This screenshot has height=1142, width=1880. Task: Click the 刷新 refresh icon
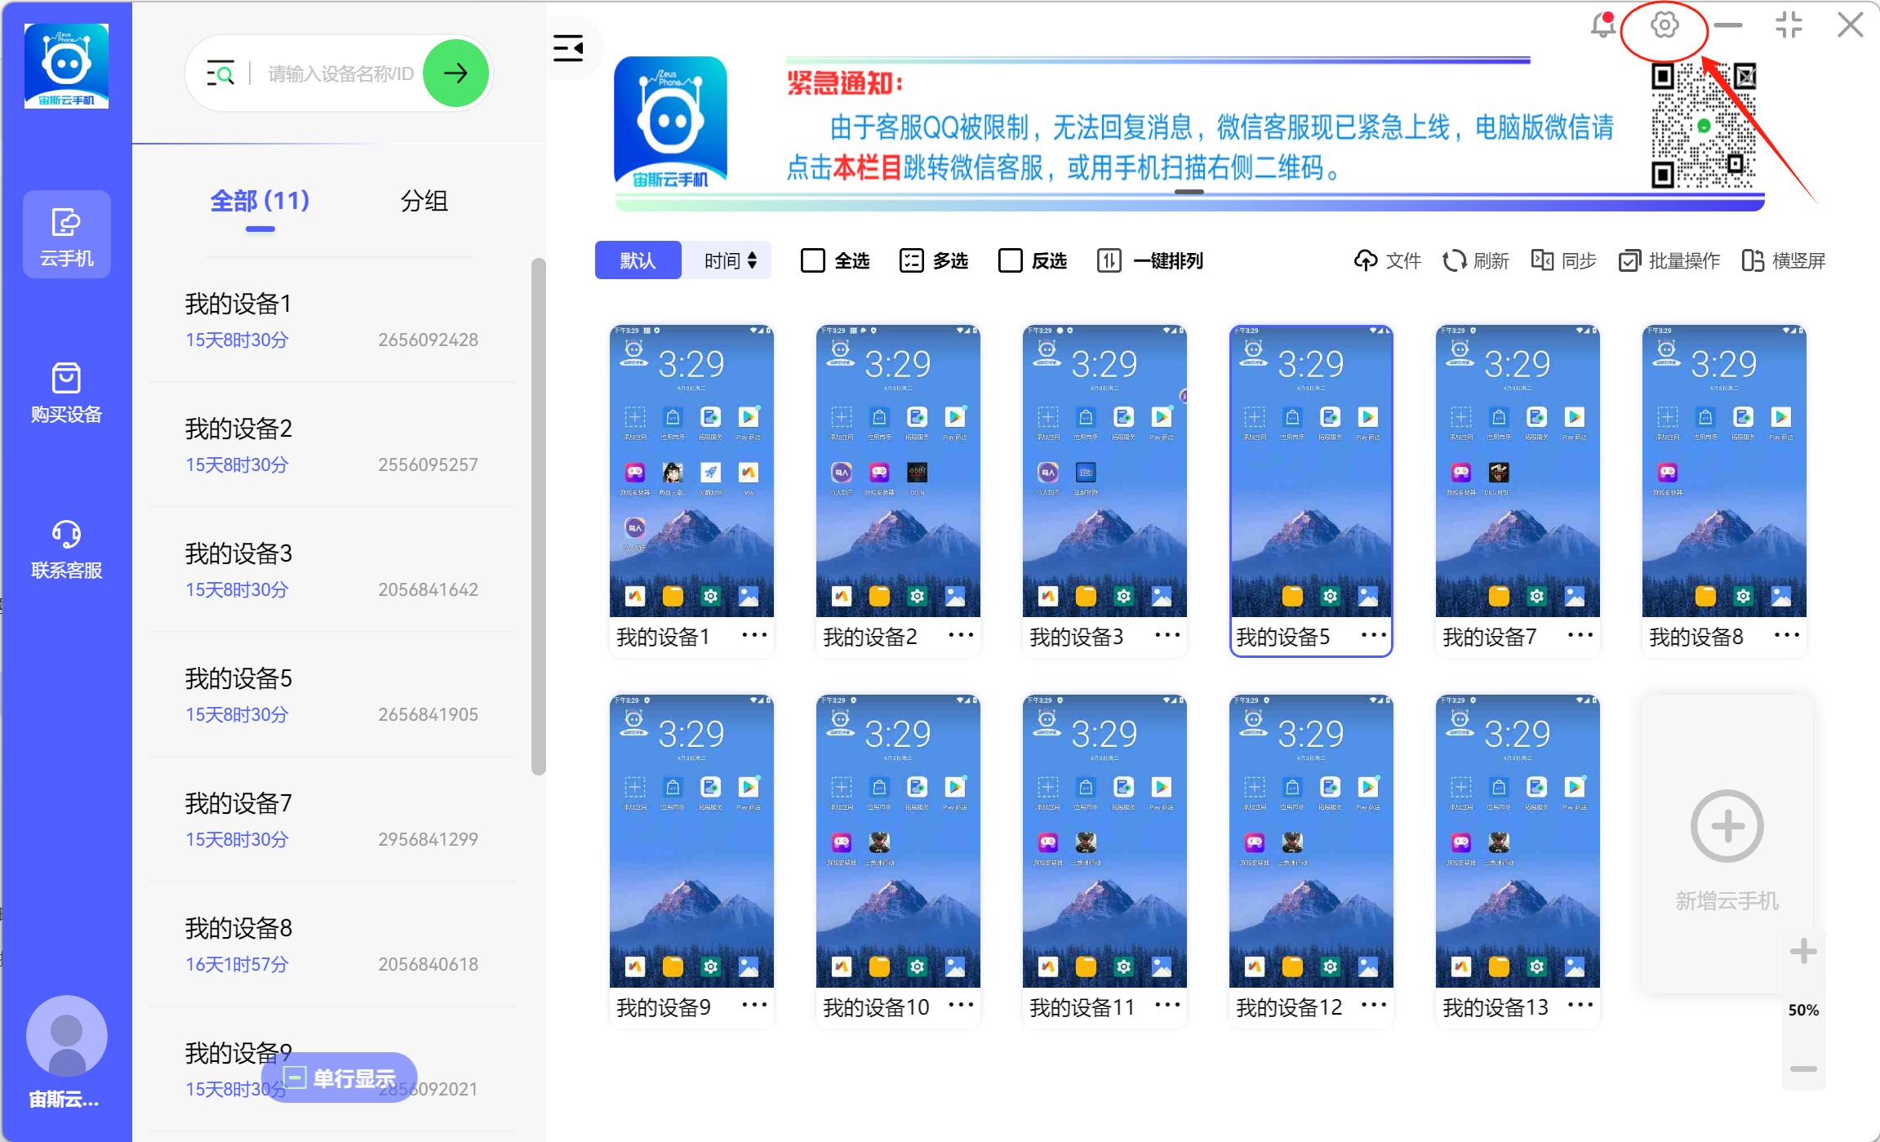[x=1454, y=260]
